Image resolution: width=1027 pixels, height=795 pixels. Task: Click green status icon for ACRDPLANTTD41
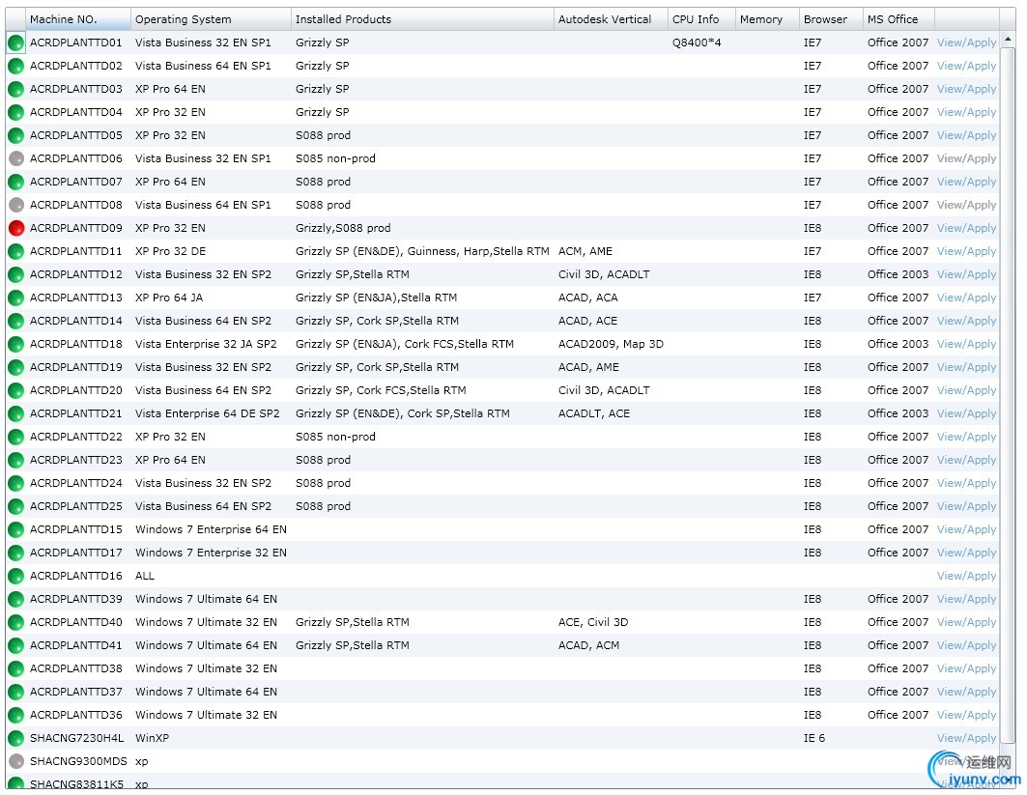[15, 645]
